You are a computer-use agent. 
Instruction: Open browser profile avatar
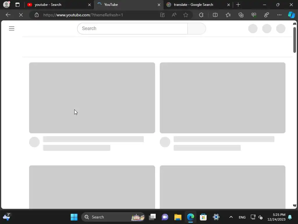[6, 5]
